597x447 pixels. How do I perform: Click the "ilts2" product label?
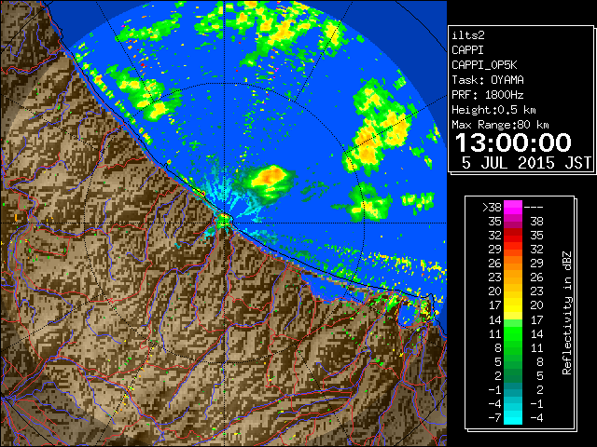(x=468, y=35)
